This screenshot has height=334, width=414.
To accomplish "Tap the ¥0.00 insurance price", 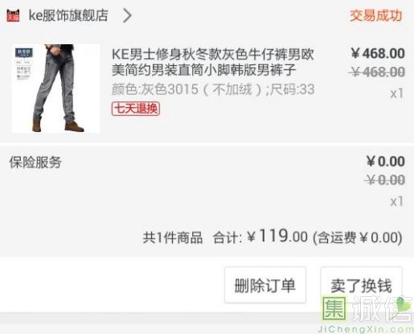I will 386,161.
